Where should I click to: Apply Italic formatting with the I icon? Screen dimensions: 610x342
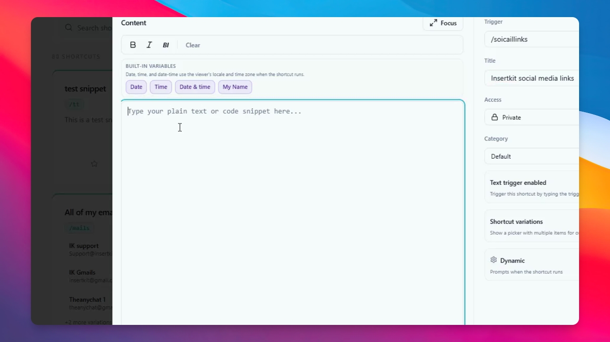(x=149, y=45)
